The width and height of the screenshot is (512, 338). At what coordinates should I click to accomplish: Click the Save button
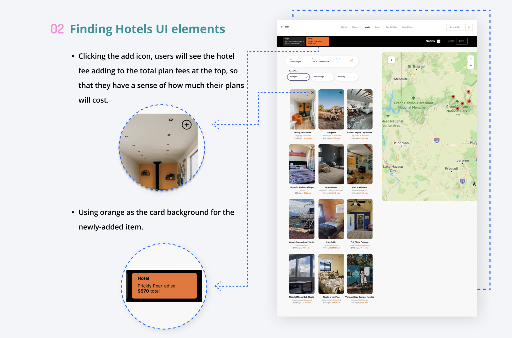click(x=461, y=41)
